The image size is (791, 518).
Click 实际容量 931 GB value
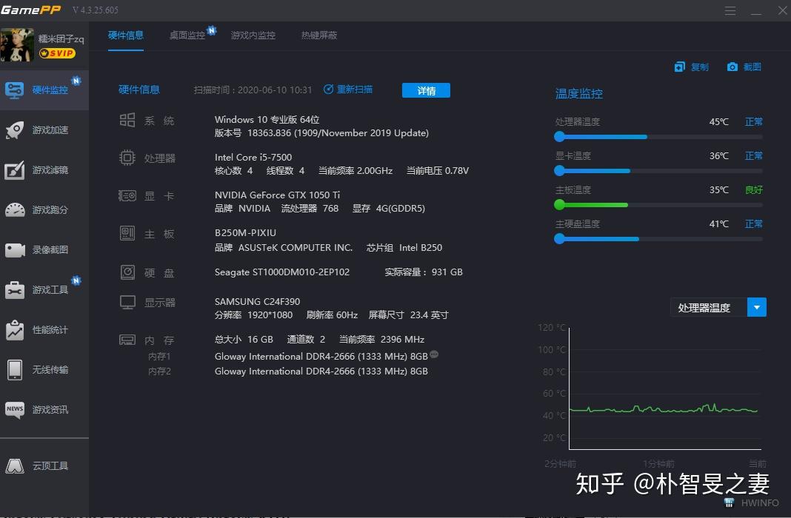(x=423, y=272)
